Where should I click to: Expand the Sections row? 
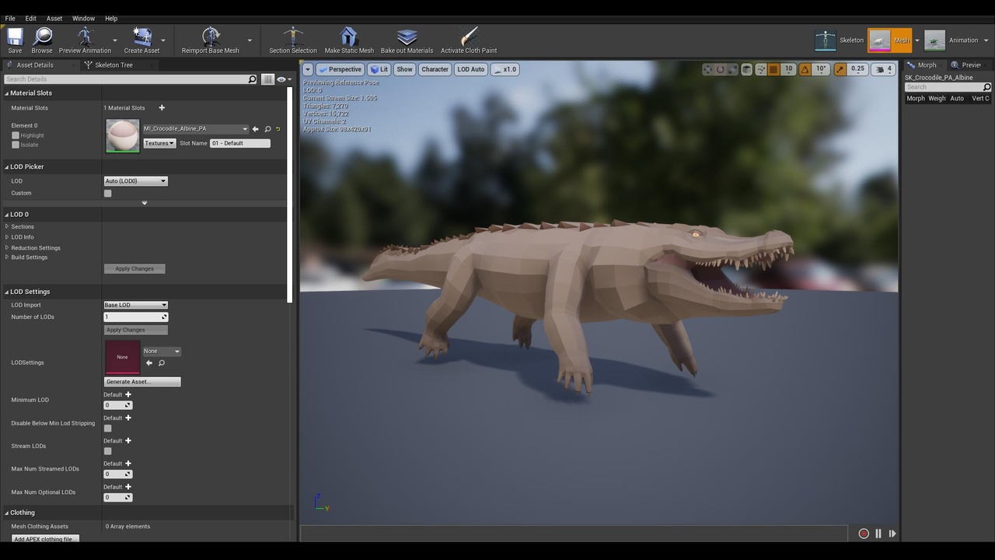coord(7,226)
